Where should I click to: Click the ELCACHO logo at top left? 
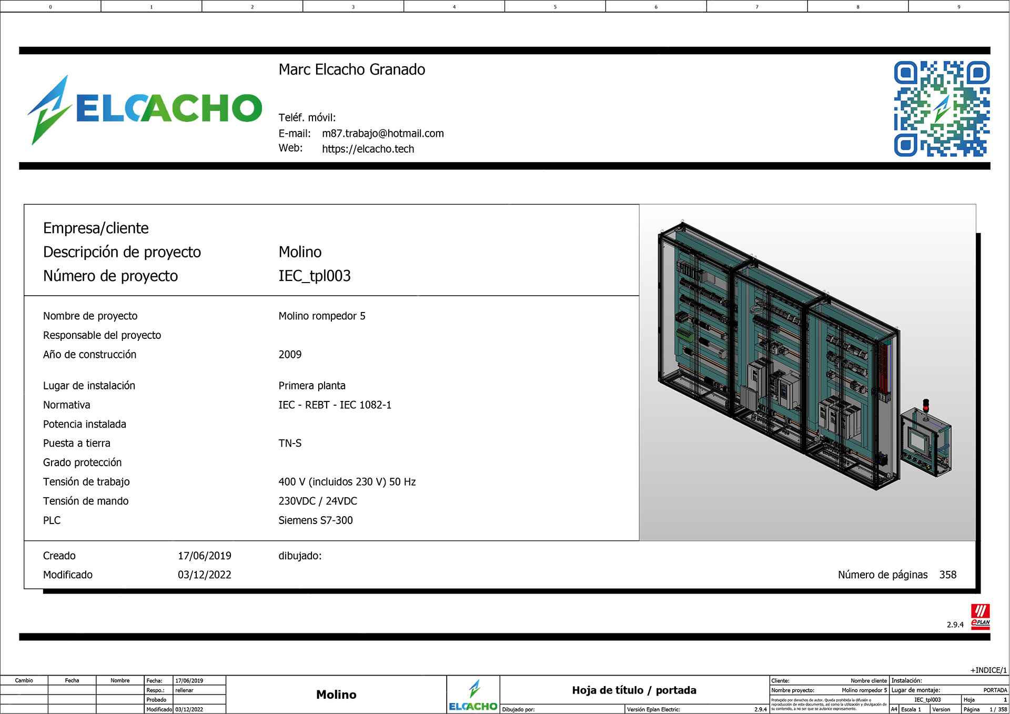145,107
